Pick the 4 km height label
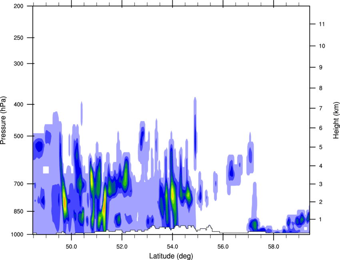340x260 pixels. (321, 166)
